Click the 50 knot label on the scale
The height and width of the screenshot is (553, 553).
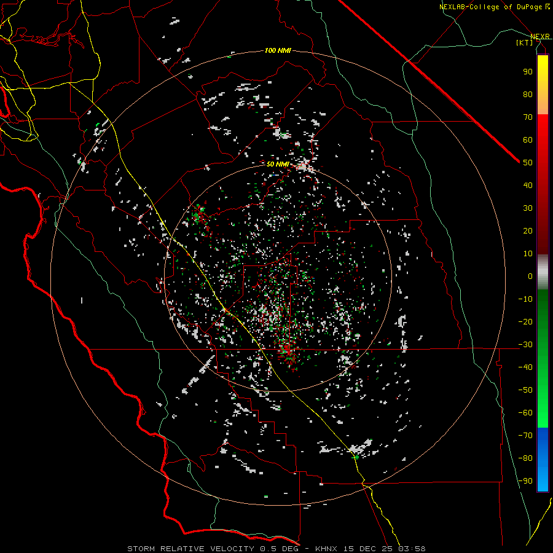point(528,163)
